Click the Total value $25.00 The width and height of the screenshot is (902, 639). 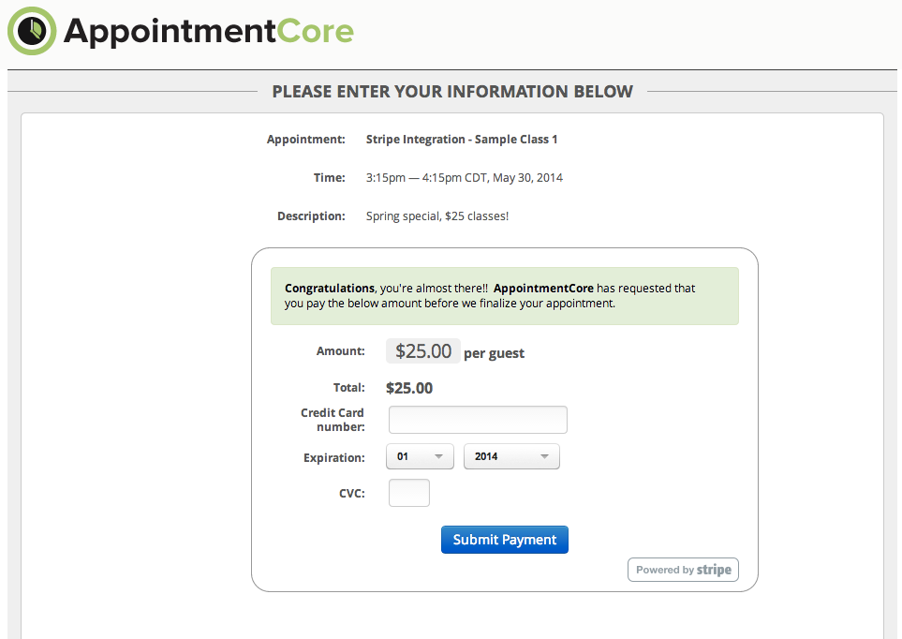click(409, 388)
